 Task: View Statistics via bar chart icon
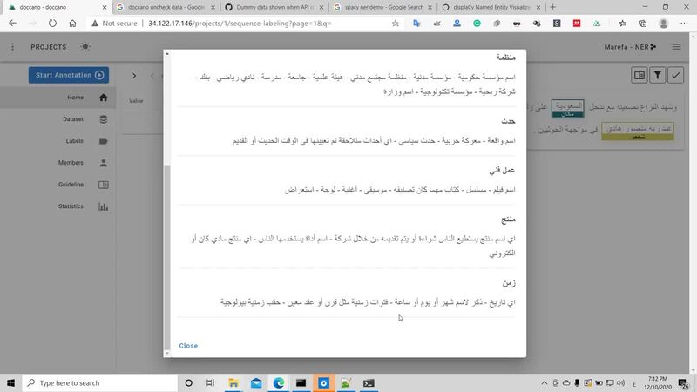point(103,206)
